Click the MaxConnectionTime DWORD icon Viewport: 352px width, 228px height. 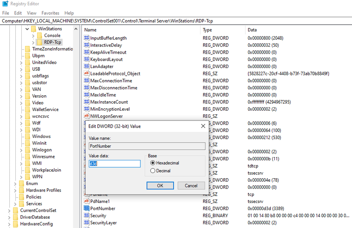click(x=87, y=80)
